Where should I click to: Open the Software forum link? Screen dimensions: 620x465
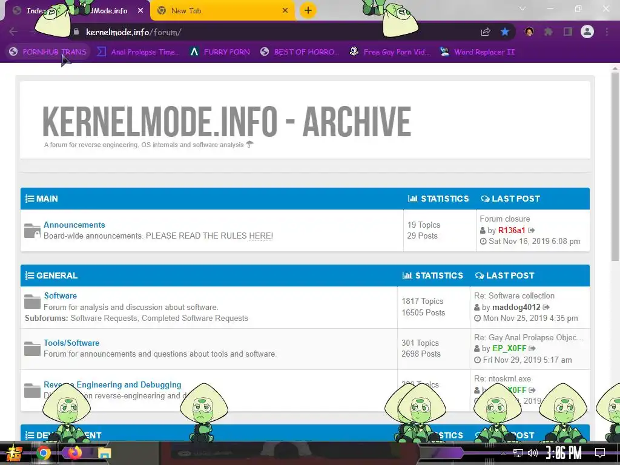point(61,295)
